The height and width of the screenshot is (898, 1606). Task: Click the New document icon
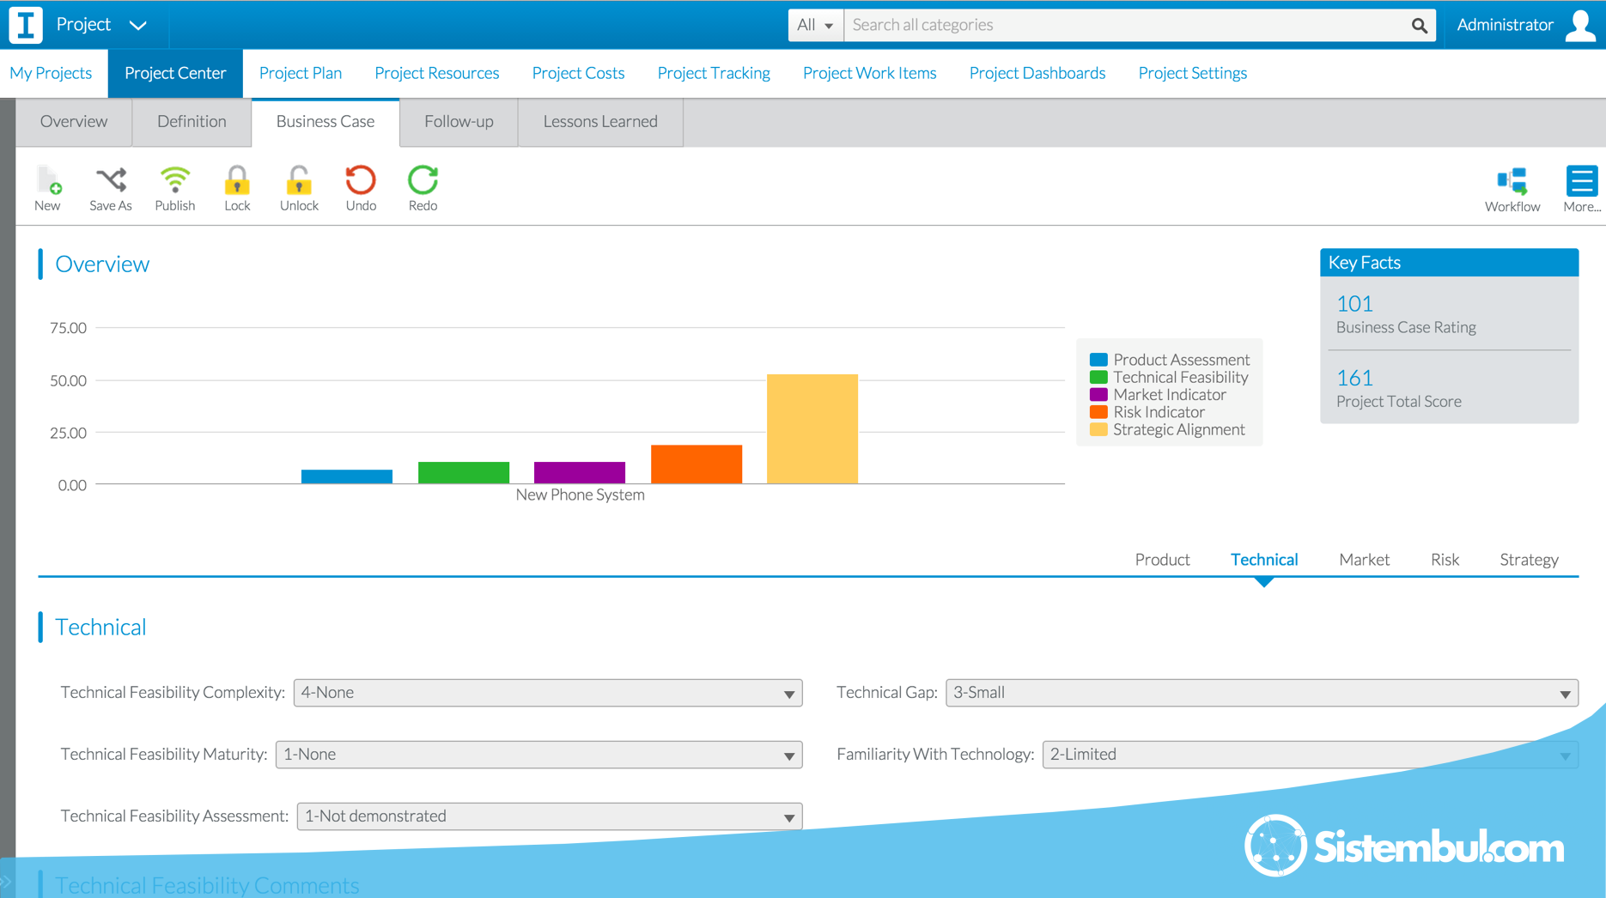click(x=48, y=182)
